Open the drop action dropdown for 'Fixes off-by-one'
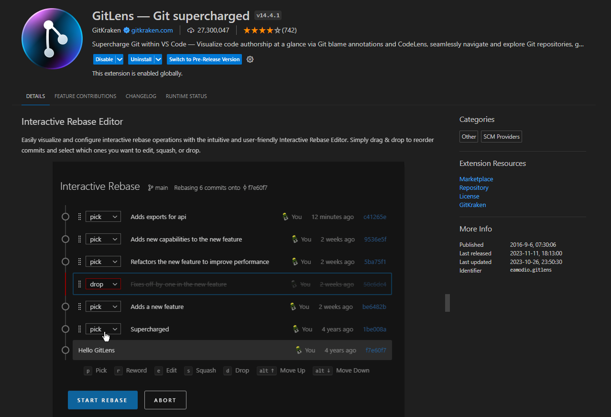This screenshot has height=417, width=611. point(103,284)
